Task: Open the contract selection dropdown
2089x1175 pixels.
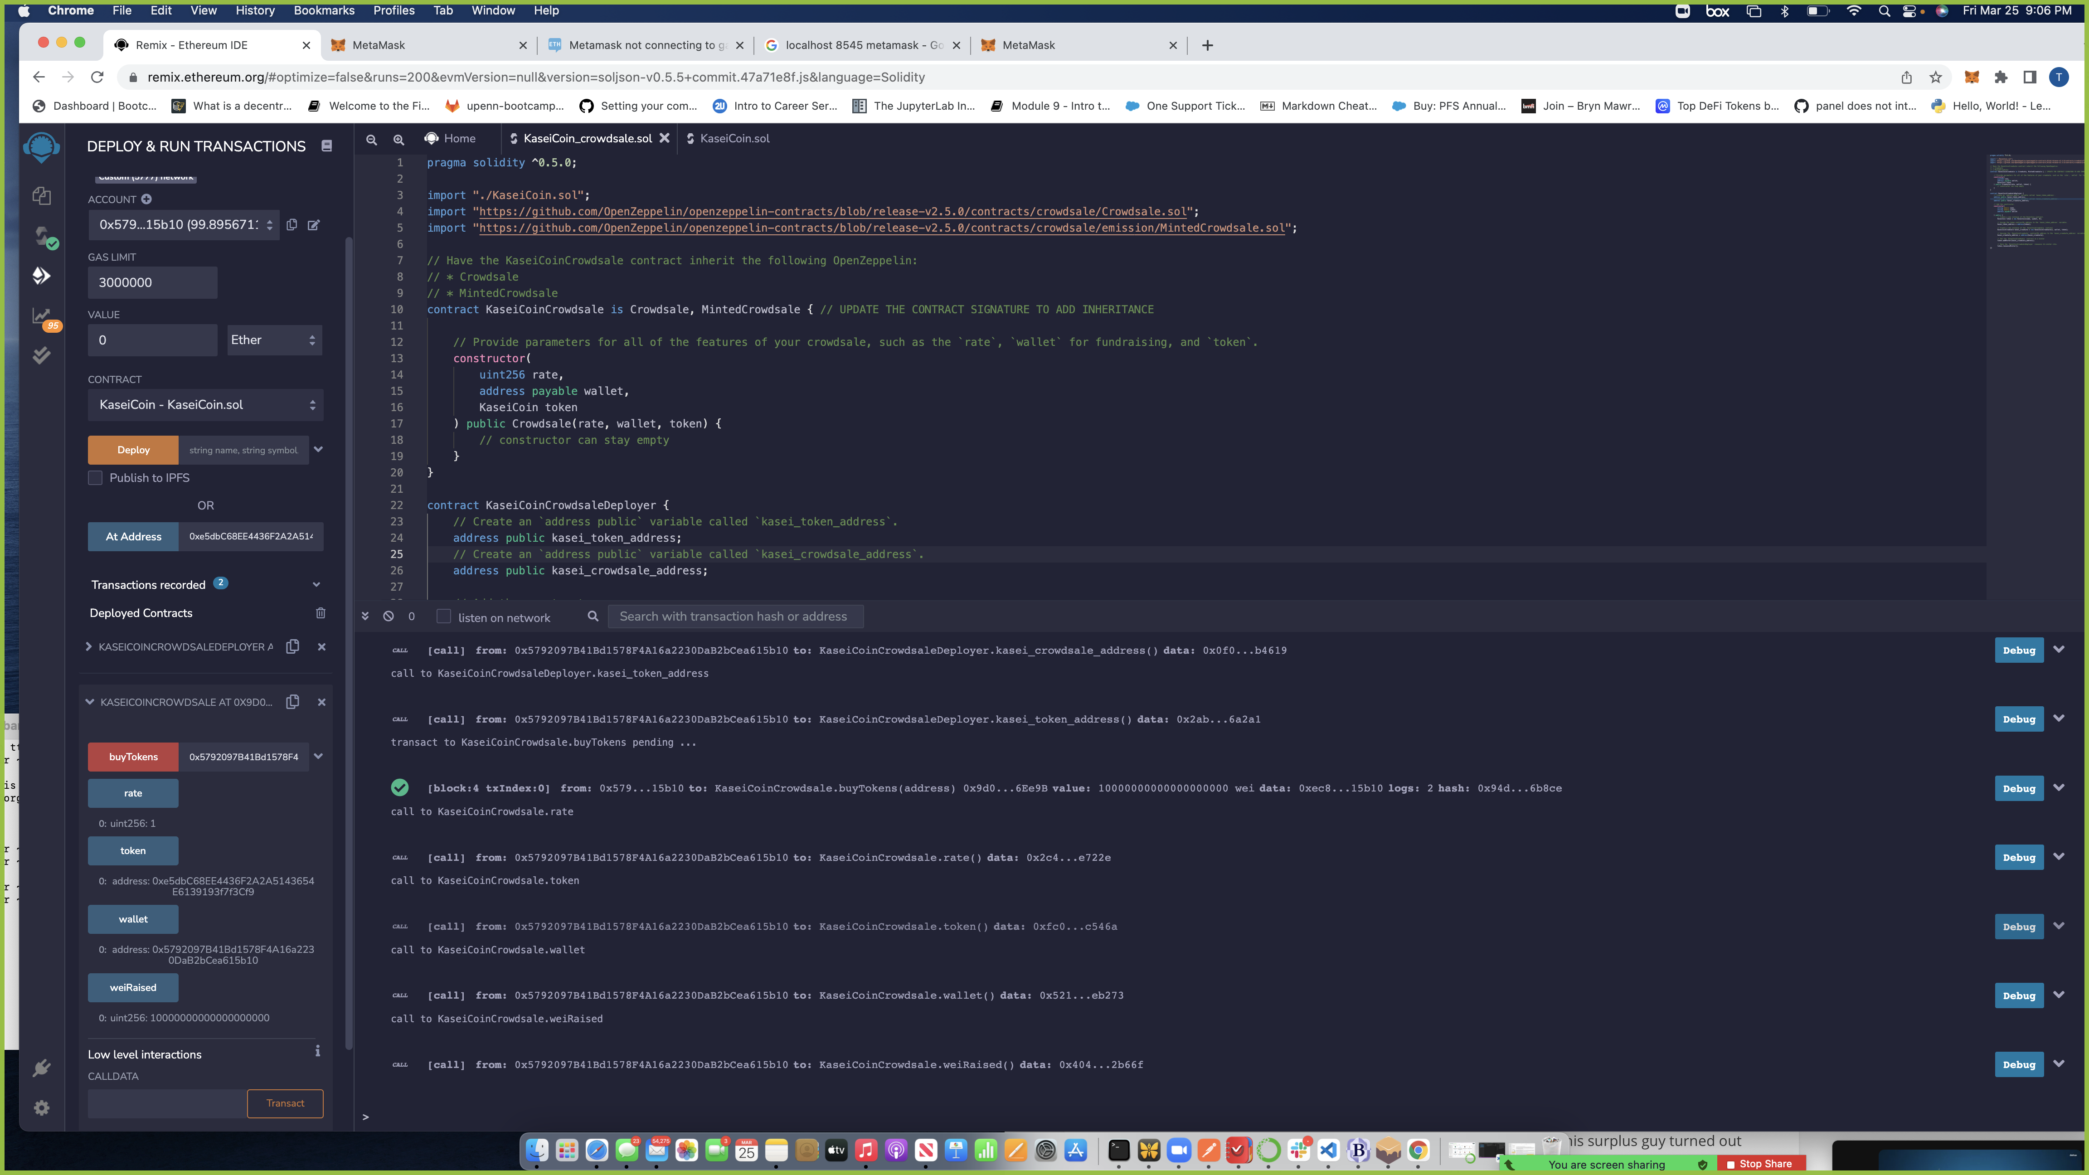Action: coord(205,405)
